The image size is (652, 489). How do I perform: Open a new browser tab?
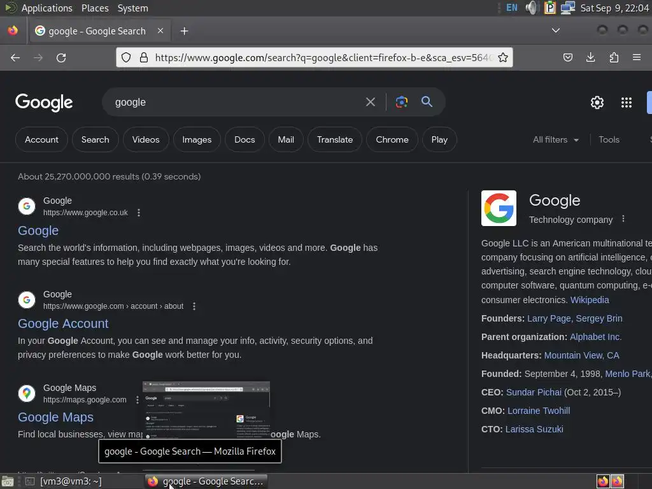pos(184,31)
